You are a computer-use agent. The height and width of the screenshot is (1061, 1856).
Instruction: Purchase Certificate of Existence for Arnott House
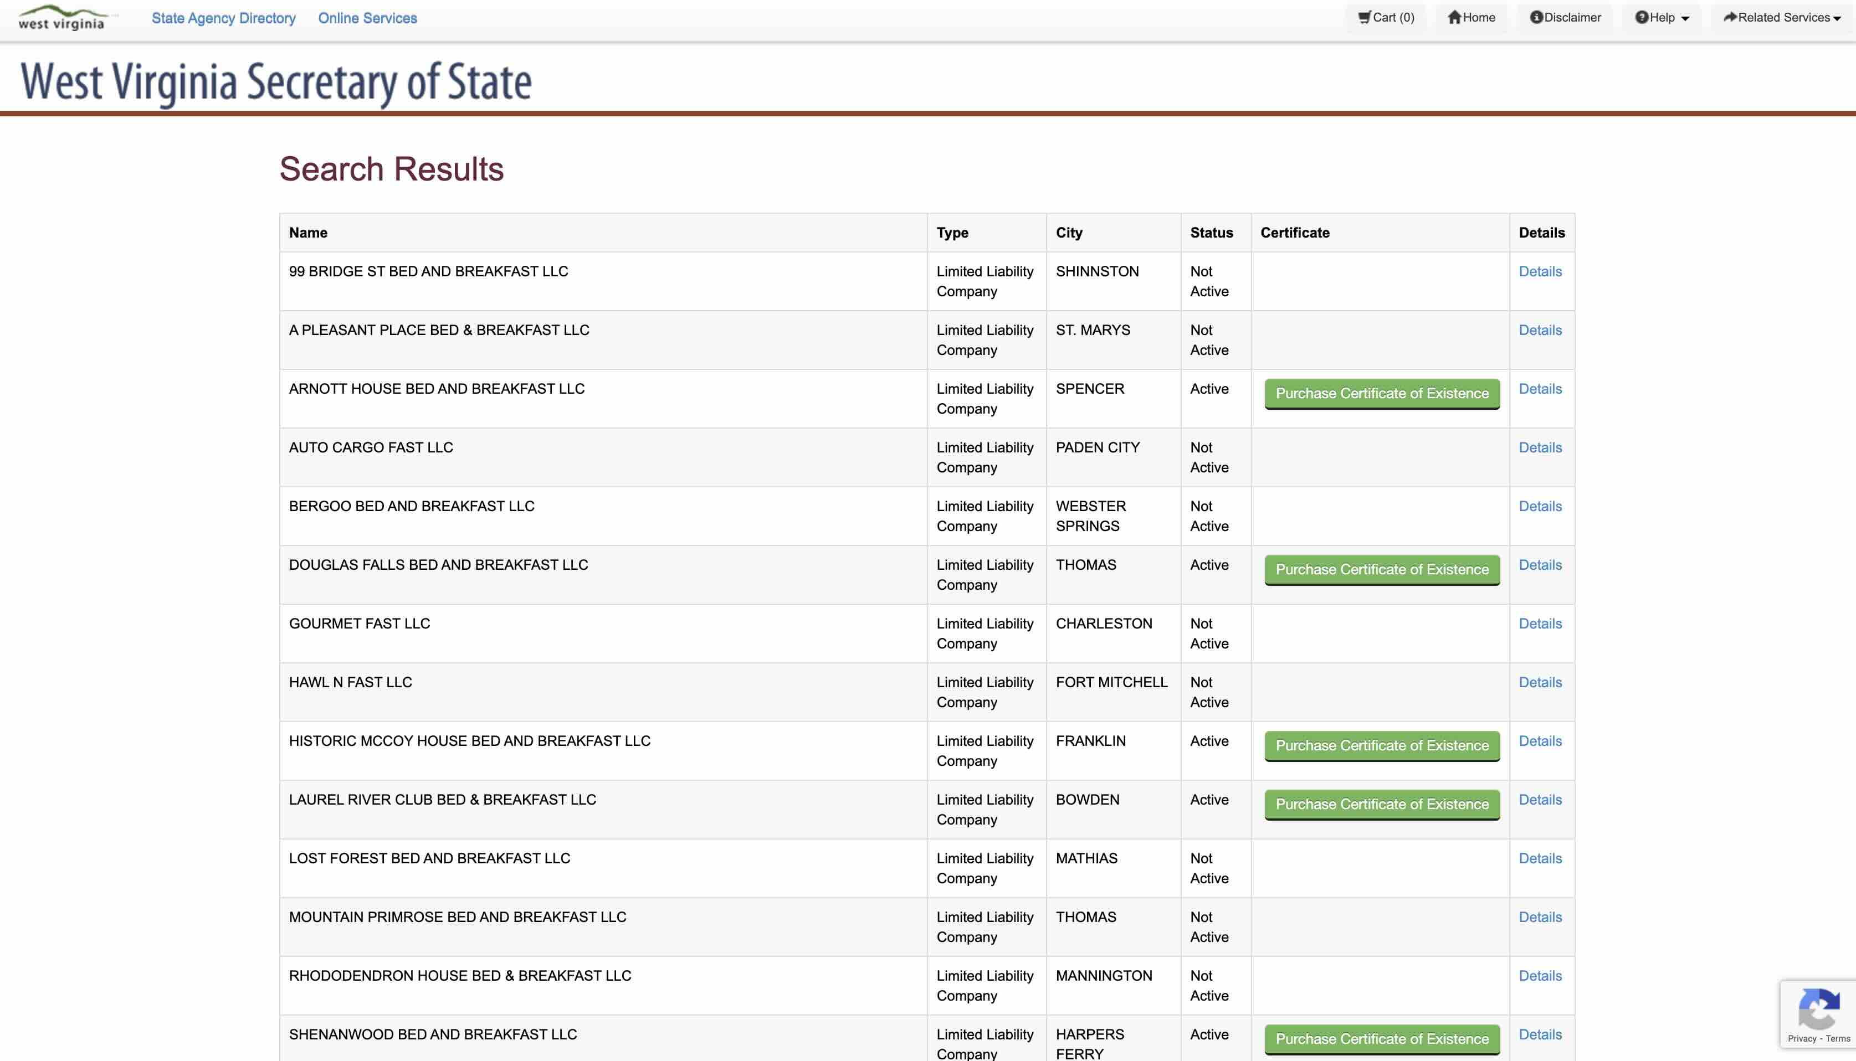[x=1381, y=394]
